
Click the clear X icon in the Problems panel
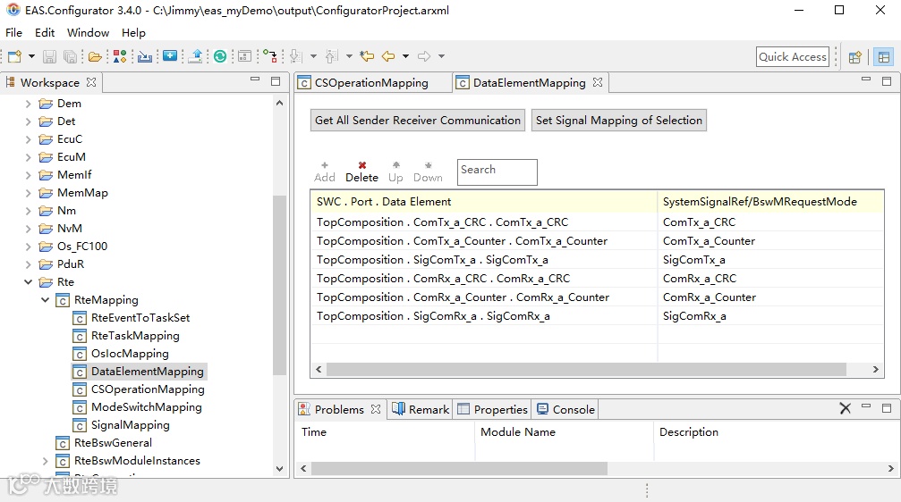tap(846, 408)
